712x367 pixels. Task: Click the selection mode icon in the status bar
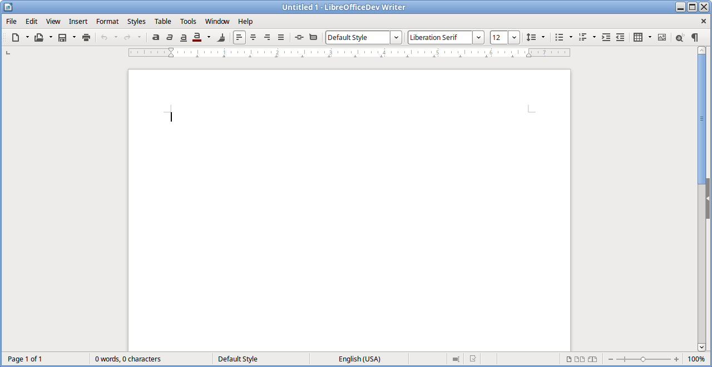[x=456, y=359]
